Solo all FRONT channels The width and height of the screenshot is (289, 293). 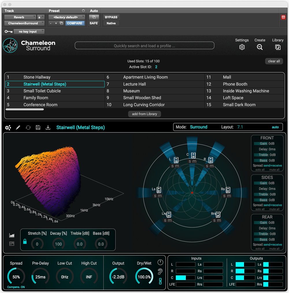pyautogui.click(x=260, y=170)
